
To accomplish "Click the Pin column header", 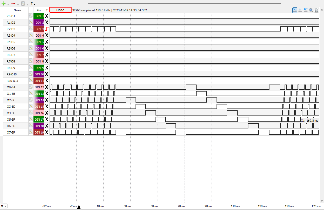I will (x=39, y=10).
